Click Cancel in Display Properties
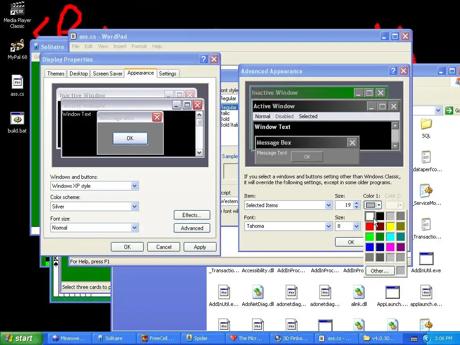460x345 pixels. click(164, 247)
